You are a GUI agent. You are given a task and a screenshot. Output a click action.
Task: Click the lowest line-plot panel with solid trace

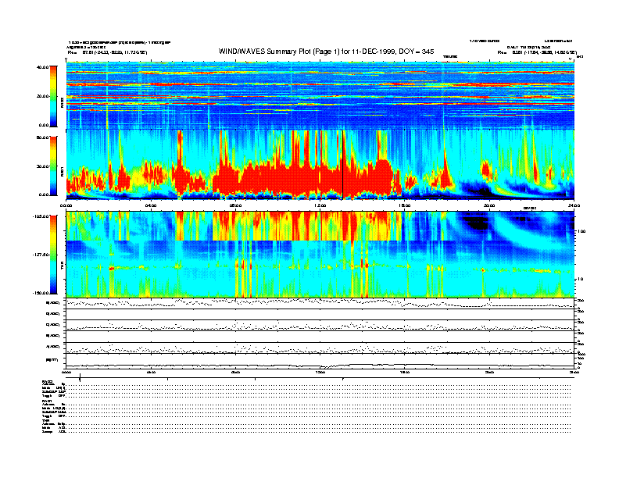320,361
